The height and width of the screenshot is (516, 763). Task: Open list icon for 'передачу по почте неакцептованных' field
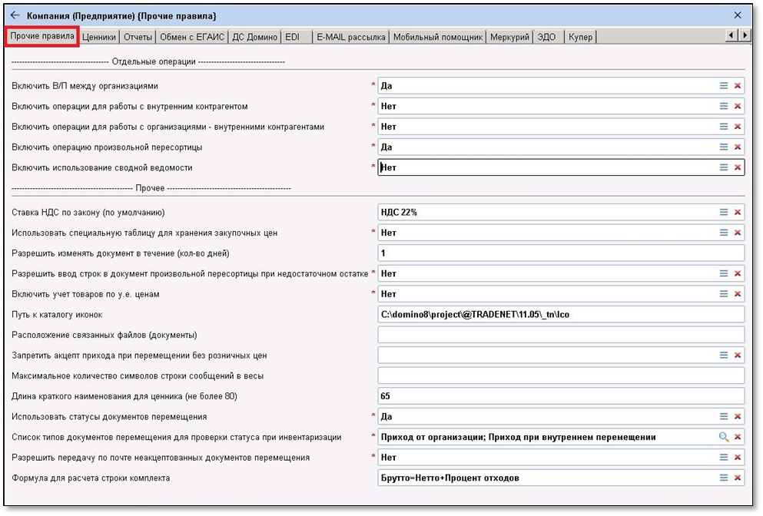click(x=724, y=457)
